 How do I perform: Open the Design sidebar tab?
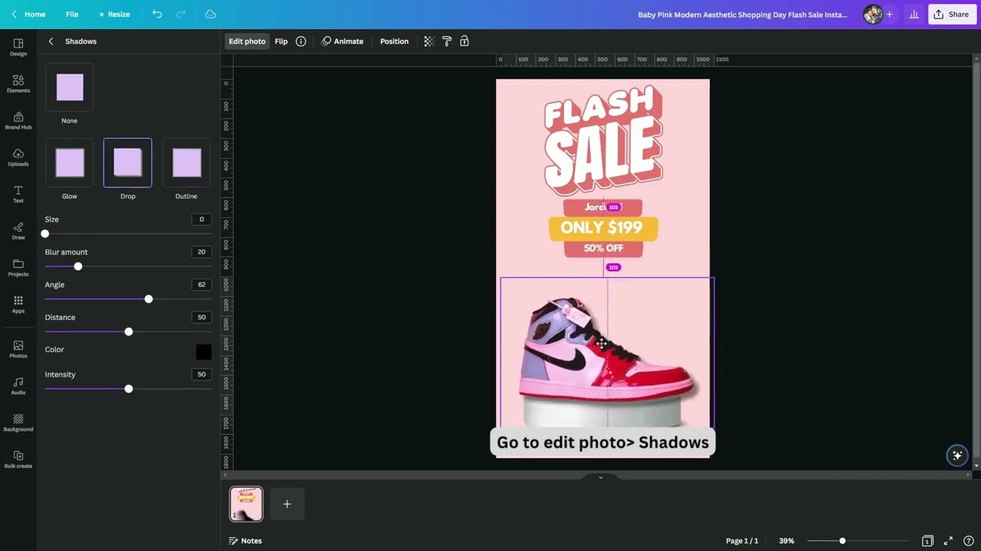tap(18, 47)
